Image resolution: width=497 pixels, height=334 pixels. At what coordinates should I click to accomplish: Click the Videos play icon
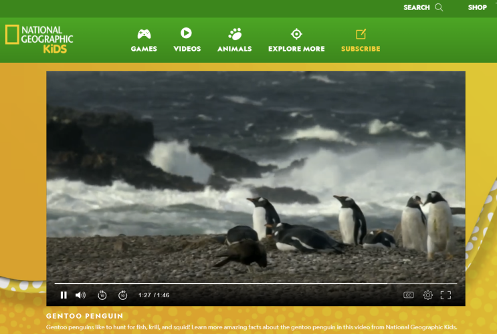[186, 33]
